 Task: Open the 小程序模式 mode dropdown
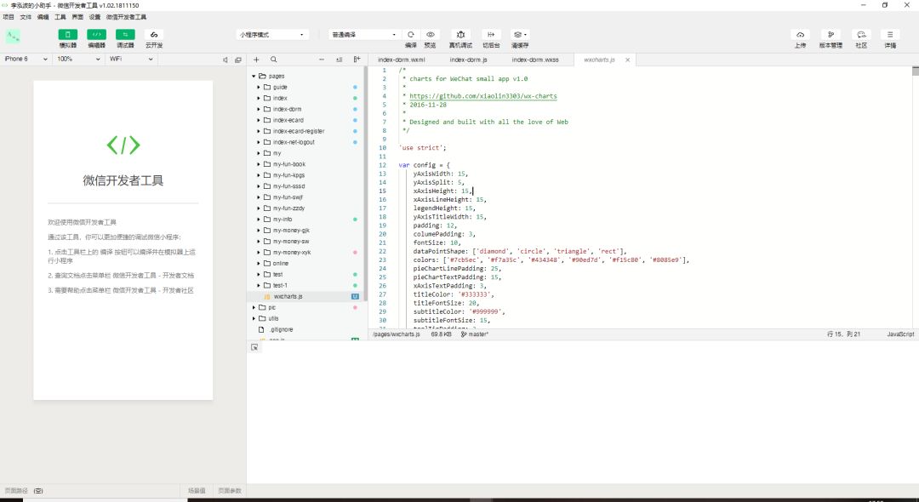(x=272, y=35)
